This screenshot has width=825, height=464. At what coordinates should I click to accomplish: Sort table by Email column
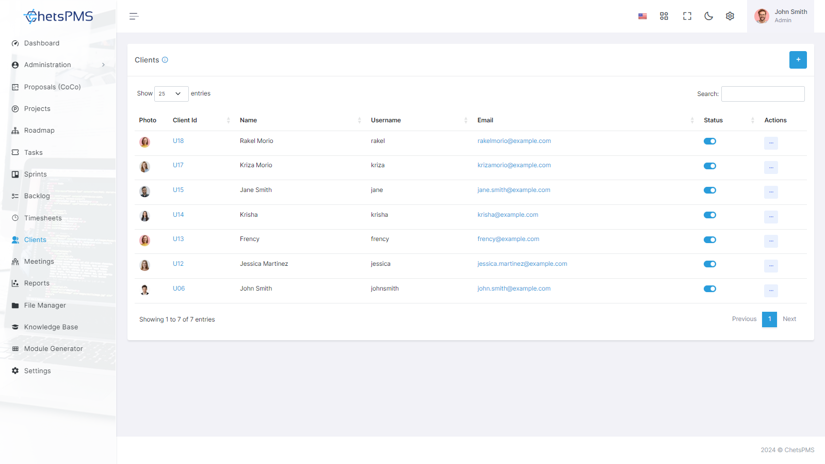(586, 120)
